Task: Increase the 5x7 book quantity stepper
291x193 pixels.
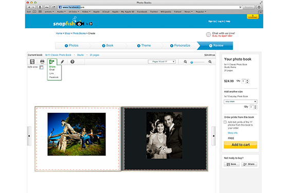Action: pyautogui.click(x=256, y=106)
